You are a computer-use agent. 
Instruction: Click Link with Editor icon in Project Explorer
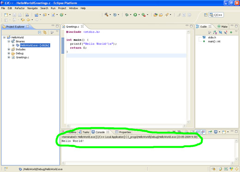[x=45, y=32]
